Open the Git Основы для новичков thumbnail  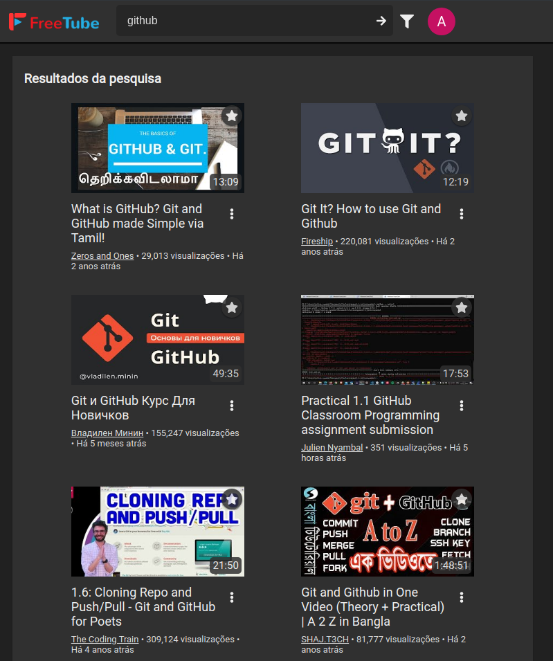[x=158, y=340]
